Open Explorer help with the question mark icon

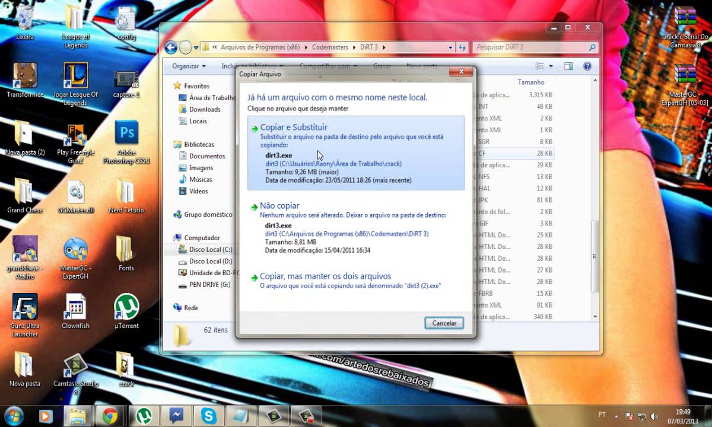(587, 66)
